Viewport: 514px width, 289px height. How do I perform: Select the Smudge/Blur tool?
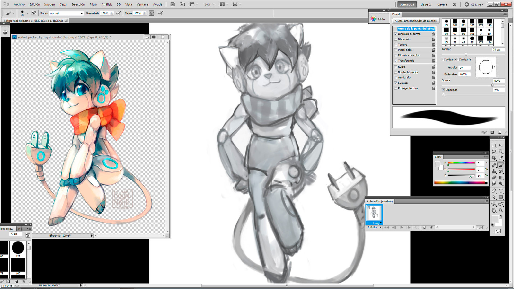click(x=494, y=184)
